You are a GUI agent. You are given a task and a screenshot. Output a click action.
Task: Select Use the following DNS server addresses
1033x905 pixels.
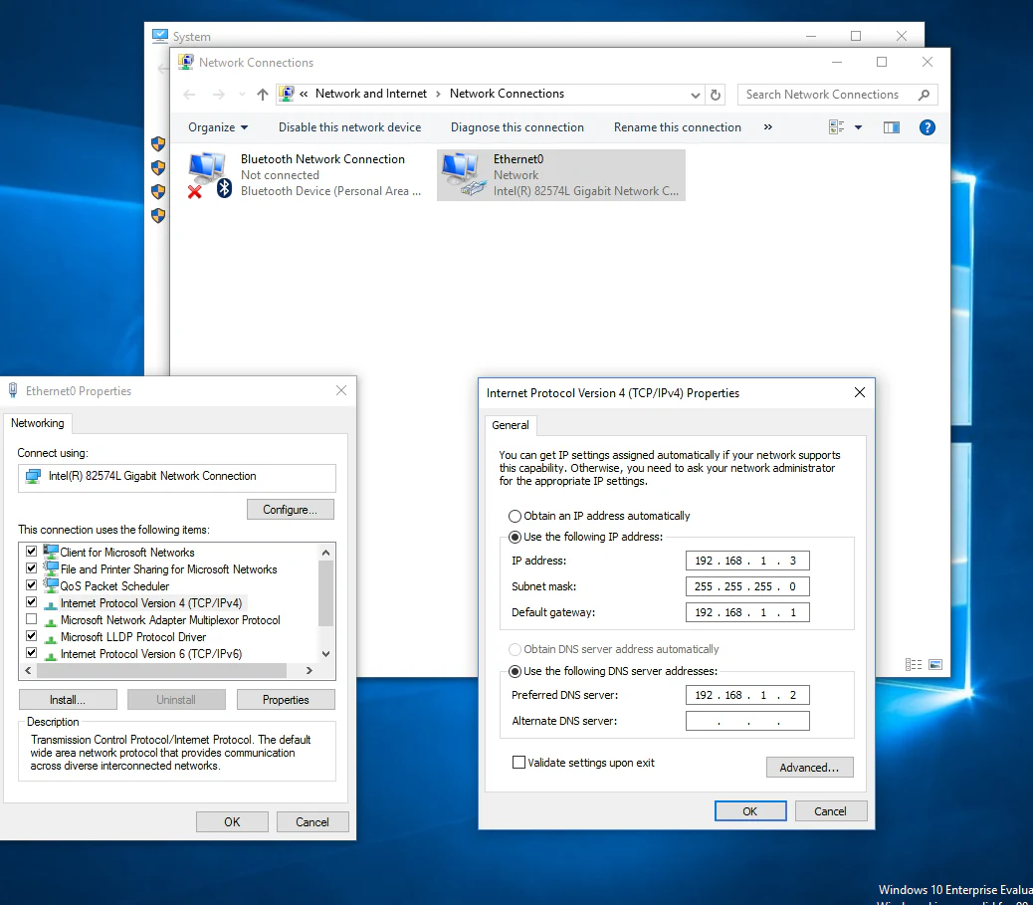click(x=516, y=672)
